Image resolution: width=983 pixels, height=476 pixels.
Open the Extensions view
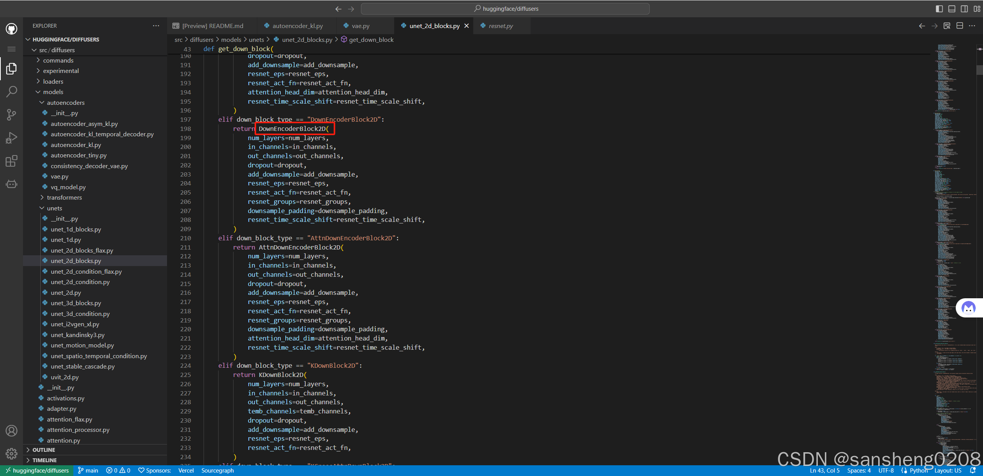(x=12, y=161)
